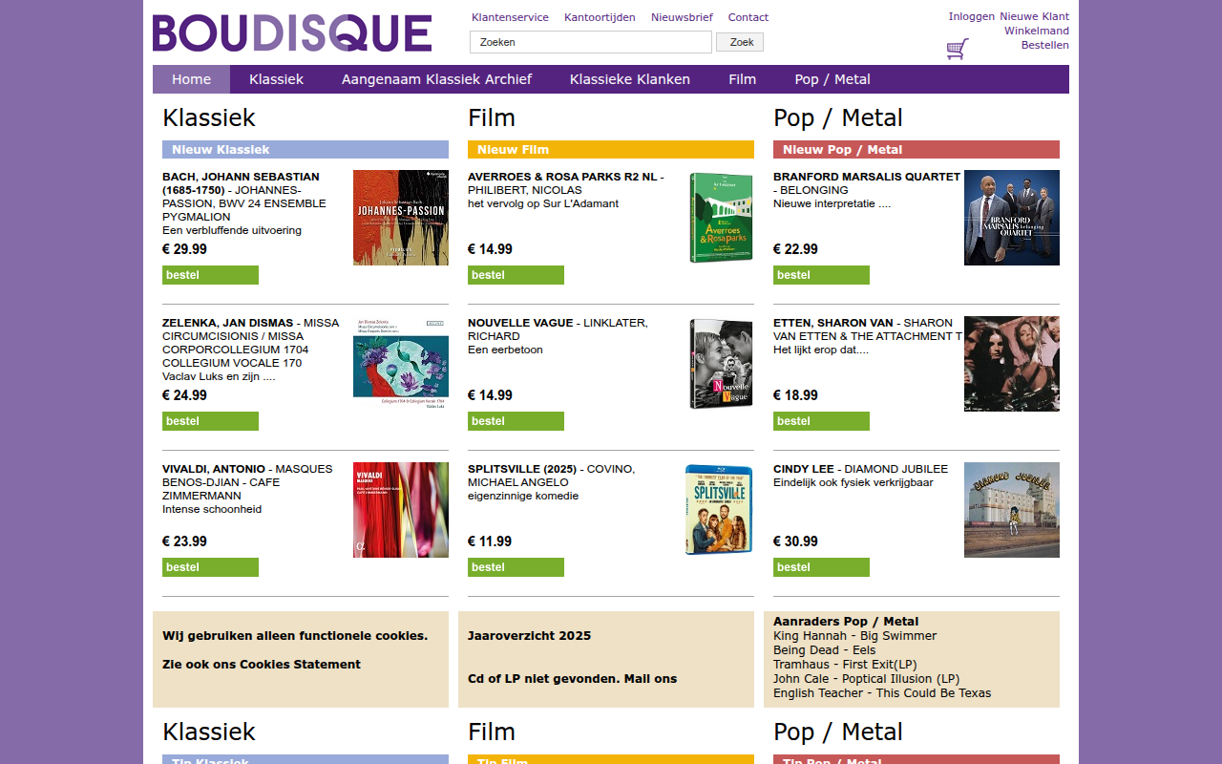1222x764 pixels.
Task: View the Vivaldi Masques album cover
Action: click(401, 510)
